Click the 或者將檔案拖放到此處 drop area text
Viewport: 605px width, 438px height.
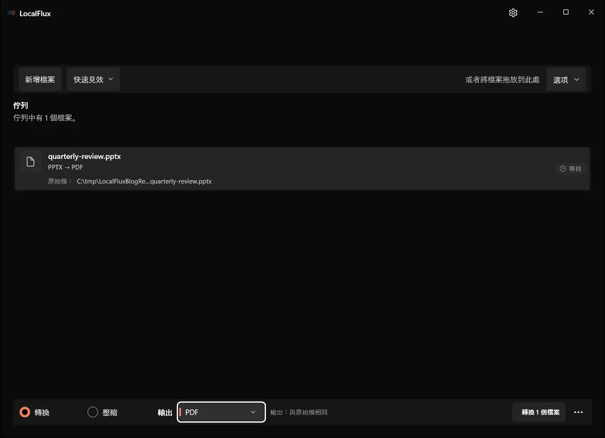[x=502, y=80]
